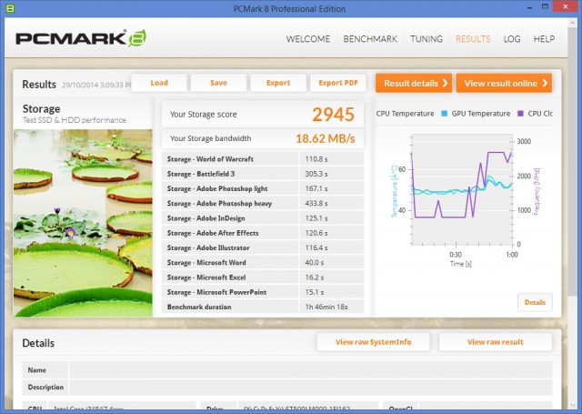Click the Load button
The width and height of the screenshot is (582, 414).
coord(159,83)
